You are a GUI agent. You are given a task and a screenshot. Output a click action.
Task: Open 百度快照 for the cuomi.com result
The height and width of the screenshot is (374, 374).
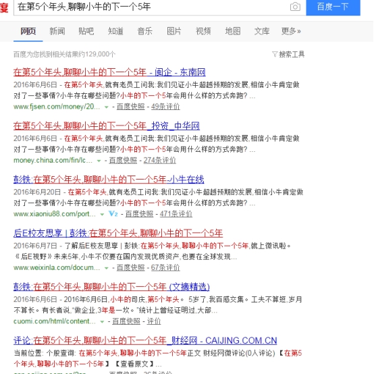126,321
